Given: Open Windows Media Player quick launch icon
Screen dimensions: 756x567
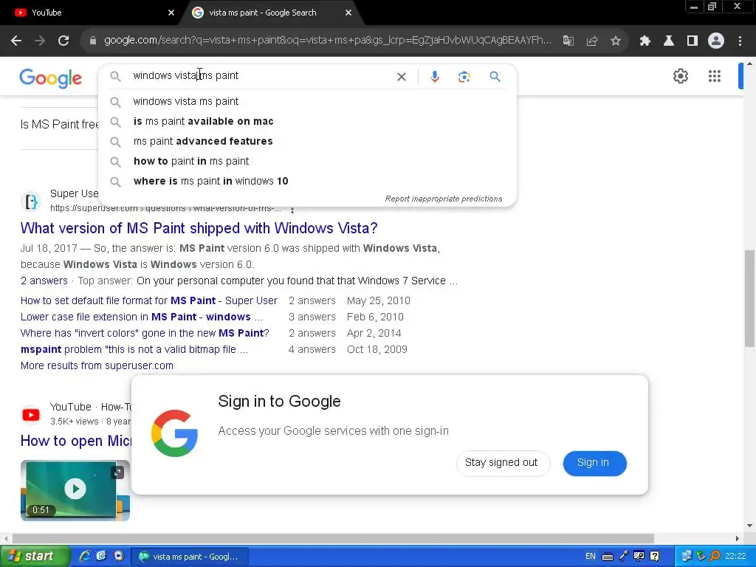Looking at the screenshot, I should click(119, 556).
